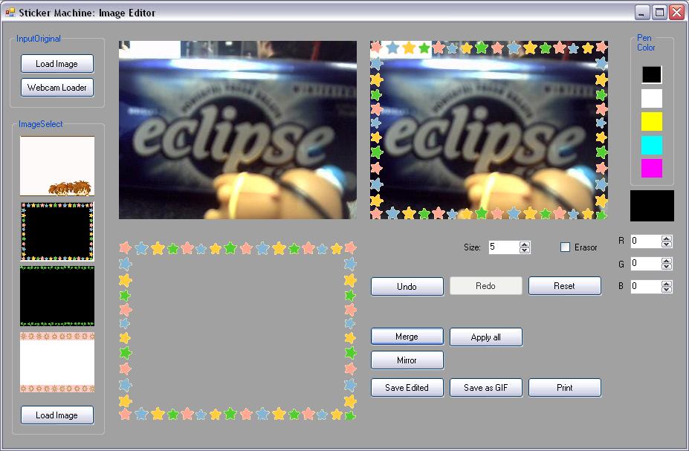Click the Save as GIF button
689x451 pixels.
[485, 388]
